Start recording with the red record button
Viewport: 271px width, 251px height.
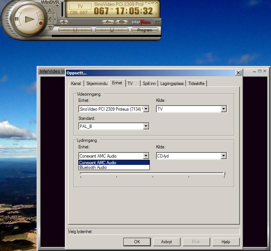41,23
